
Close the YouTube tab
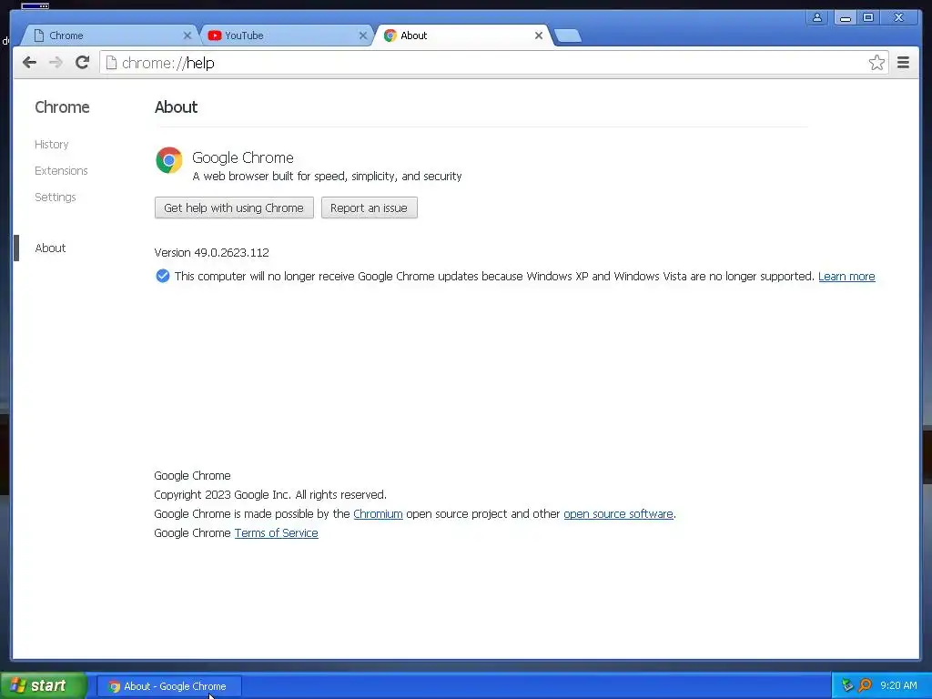coord(362,35)
